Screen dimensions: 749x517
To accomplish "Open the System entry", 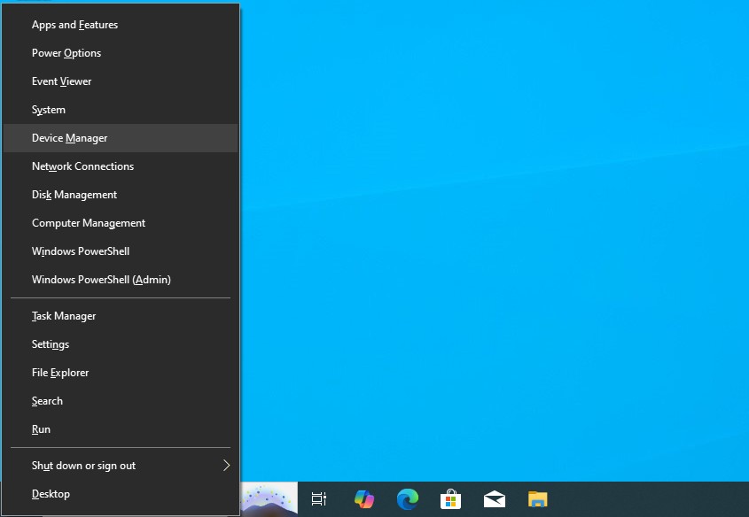I will click(121, 110).
